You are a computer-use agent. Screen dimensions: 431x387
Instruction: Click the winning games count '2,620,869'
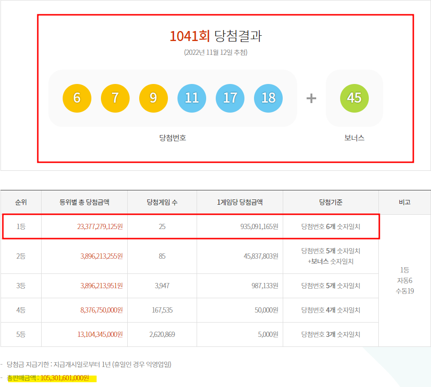(162, 335)
